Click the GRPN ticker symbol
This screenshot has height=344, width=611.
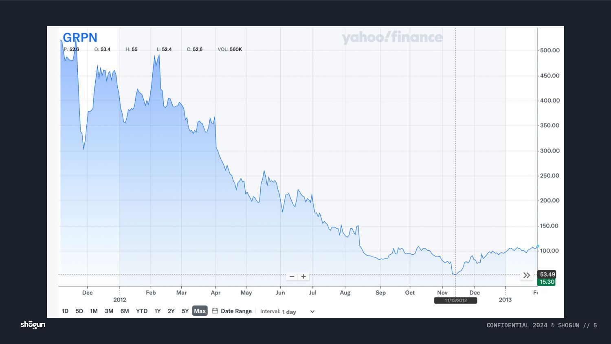click(x=80, y=37)
